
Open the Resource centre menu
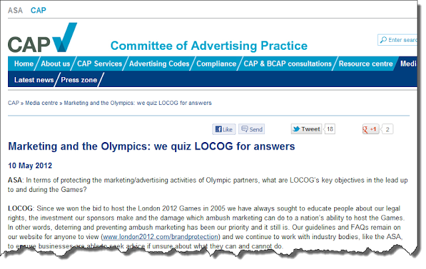pyautogui.click(x=365, y=64)
